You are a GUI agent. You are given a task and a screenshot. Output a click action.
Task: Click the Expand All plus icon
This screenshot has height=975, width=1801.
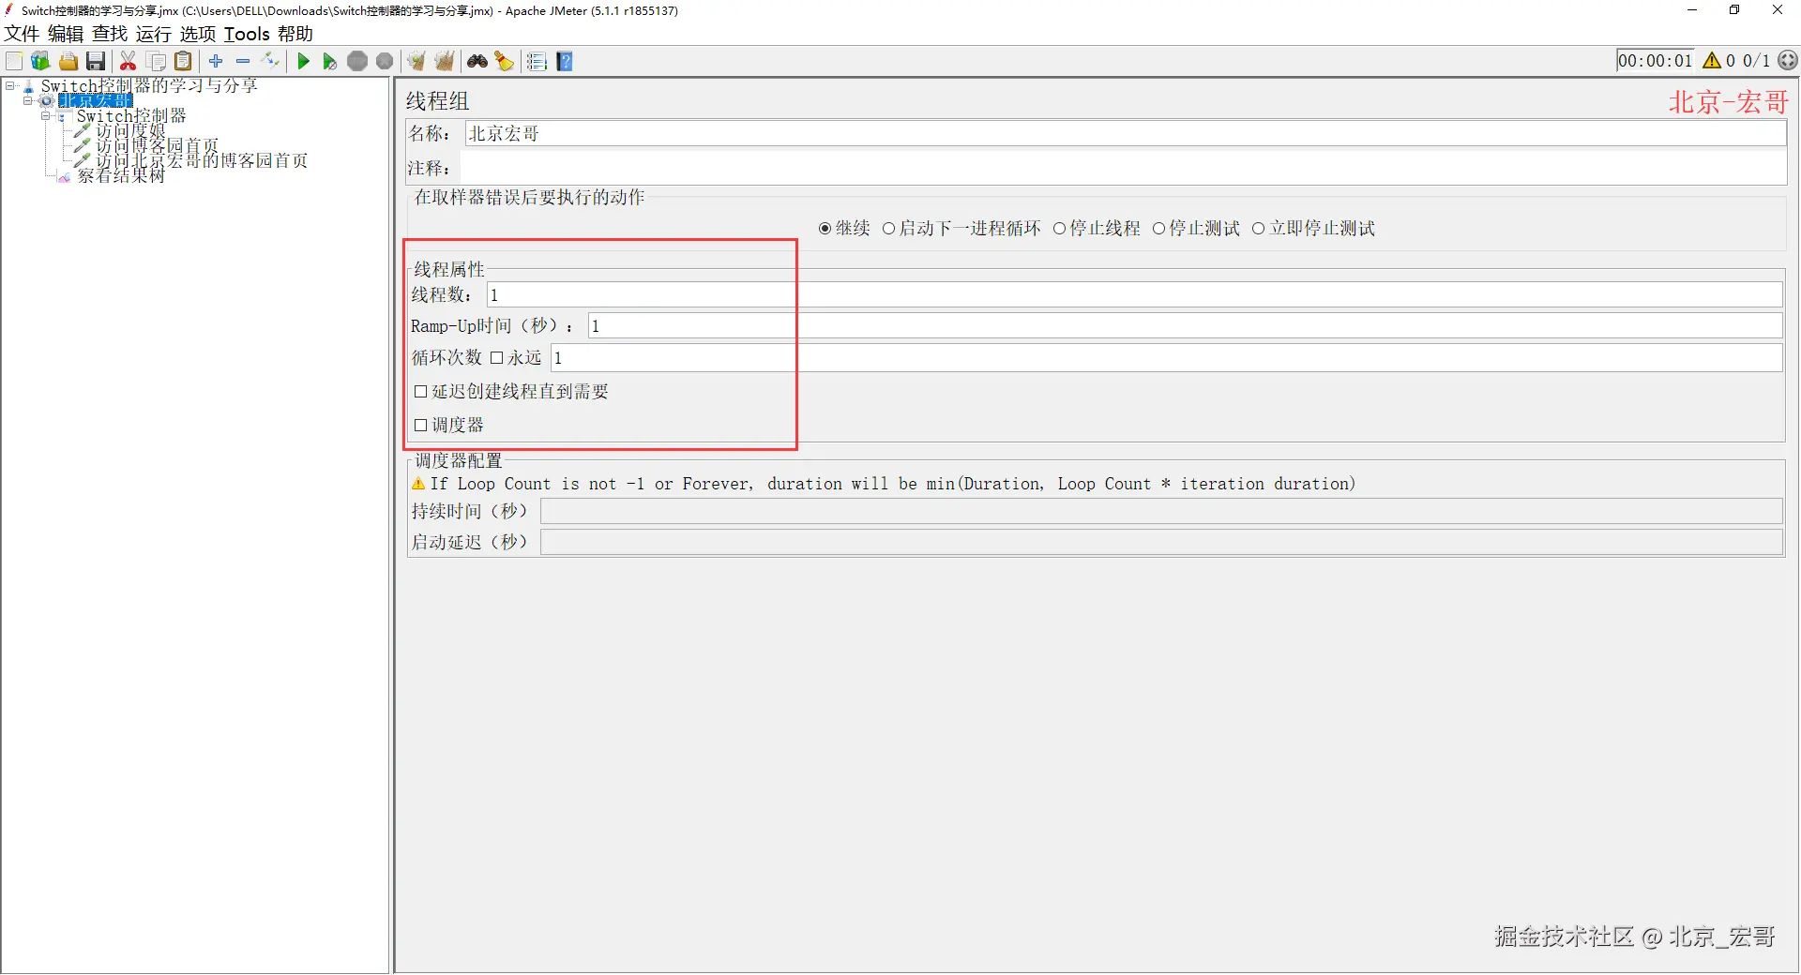[x=216, y=61]
